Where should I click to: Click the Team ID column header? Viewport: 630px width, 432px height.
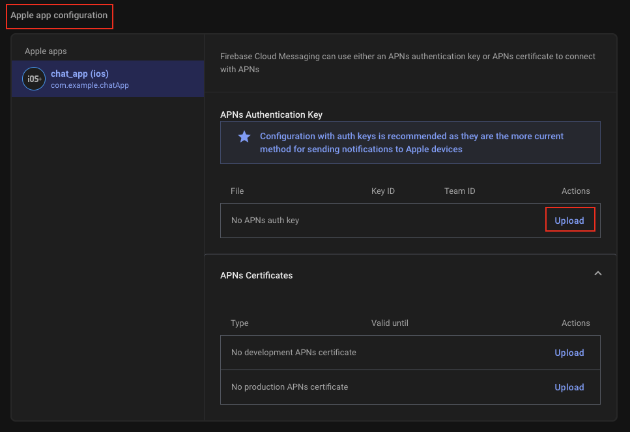459,191
